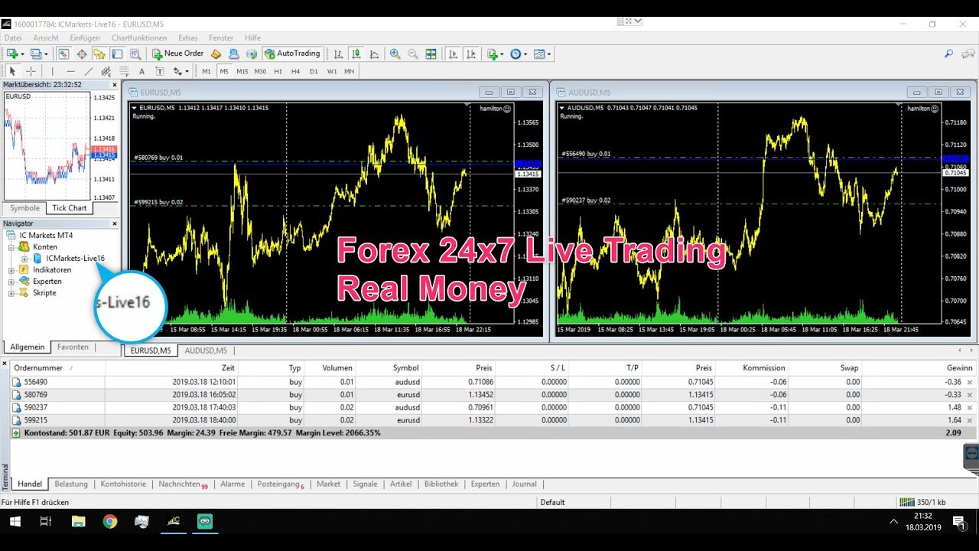Screen dimensions: 979x551
Task: Toggle the Terminal panel icon
Action: click(x=117, y=54)
